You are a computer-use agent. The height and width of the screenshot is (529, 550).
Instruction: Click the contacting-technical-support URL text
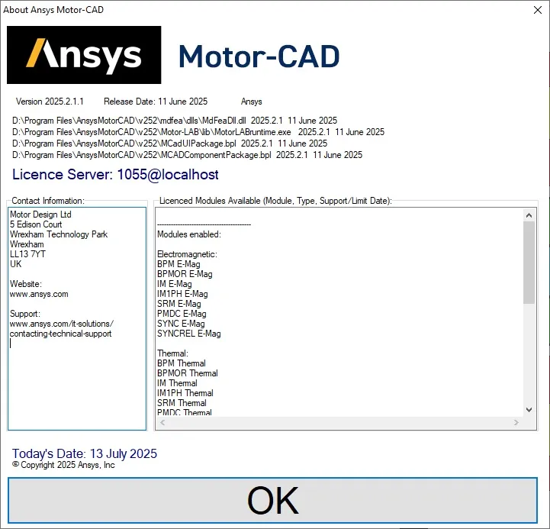(61, 334)
